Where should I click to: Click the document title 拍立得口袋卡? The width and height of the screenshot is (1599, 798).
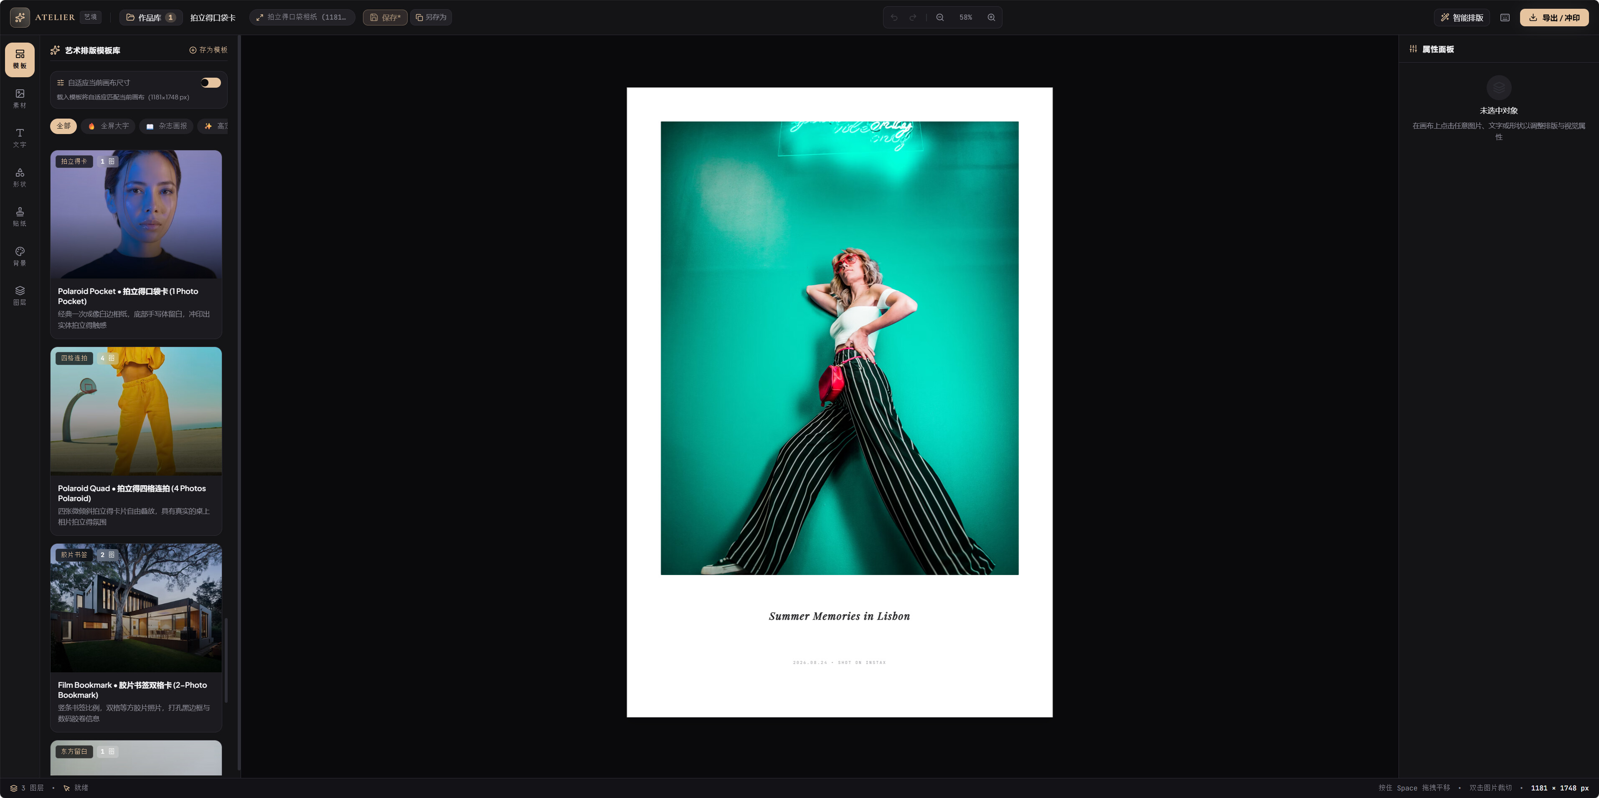click(213, 18)
